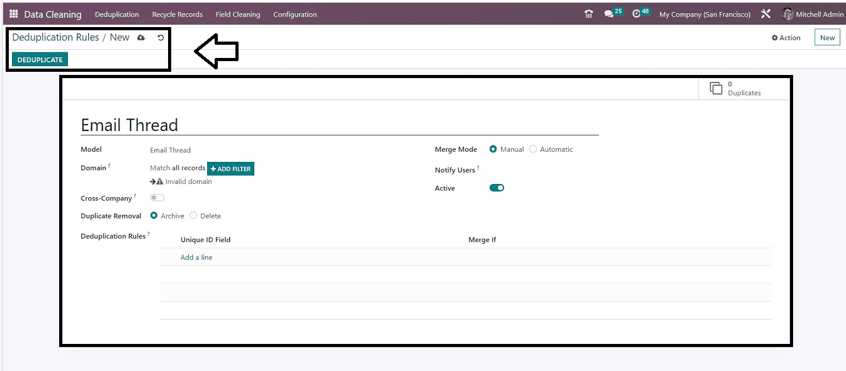Click the ADD FILTER button
The image size is (846, 371).
click(230, 169)
